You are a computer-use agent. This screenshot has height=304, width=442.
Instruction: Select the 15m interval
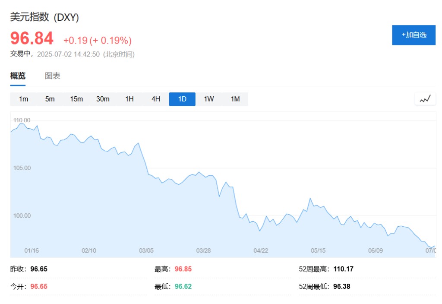click(x=76, y=99)
